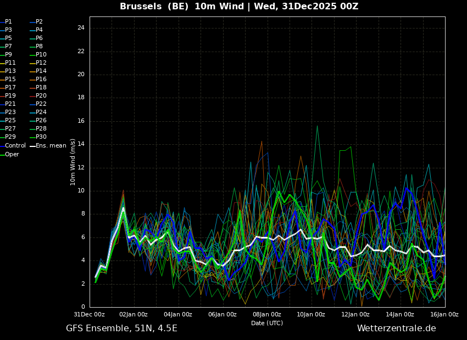Click the chart title Brussels 10m Wind
Image resolution: width=467 pixels, height=340 pixels.
(239, 6)
